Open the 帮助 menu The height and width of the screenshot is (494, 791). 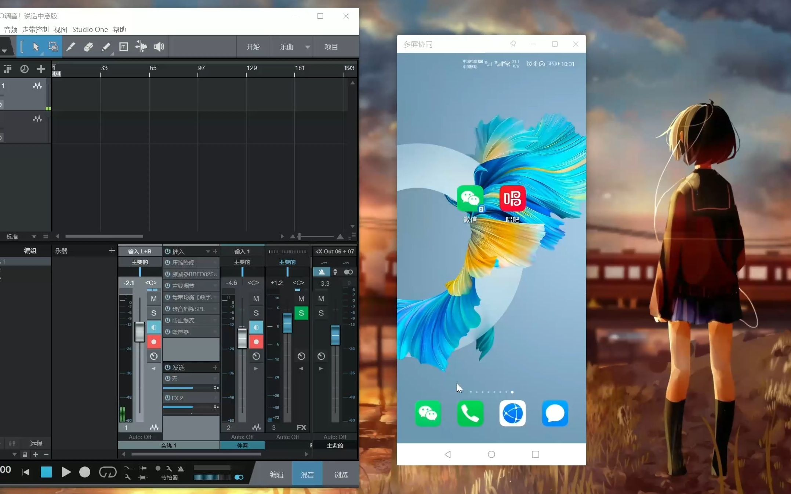point(119,29)
